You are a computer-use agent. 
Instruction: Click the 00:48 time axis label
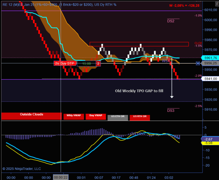coord(134,178)
